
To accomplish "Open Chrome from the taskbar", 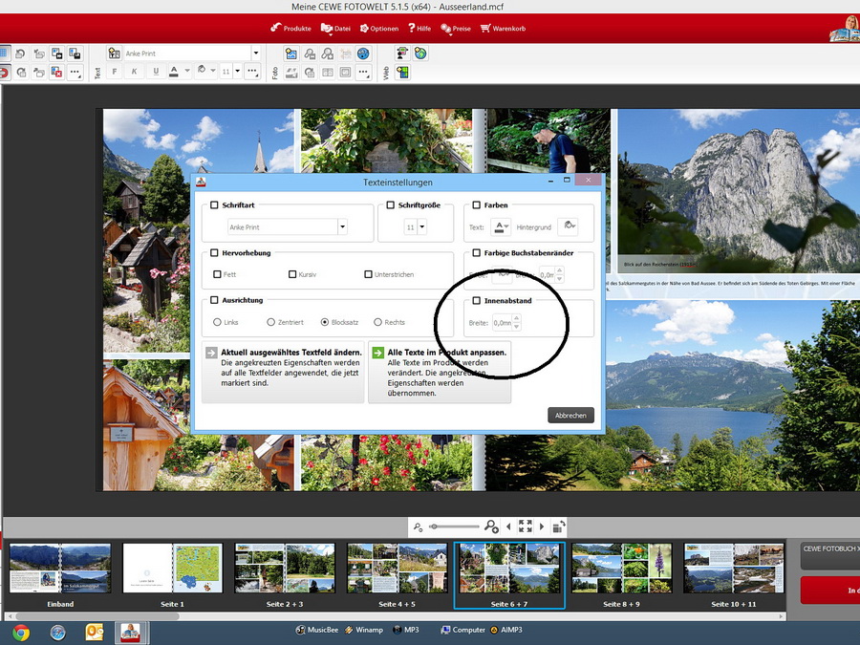I will click(x=21, y=632).
